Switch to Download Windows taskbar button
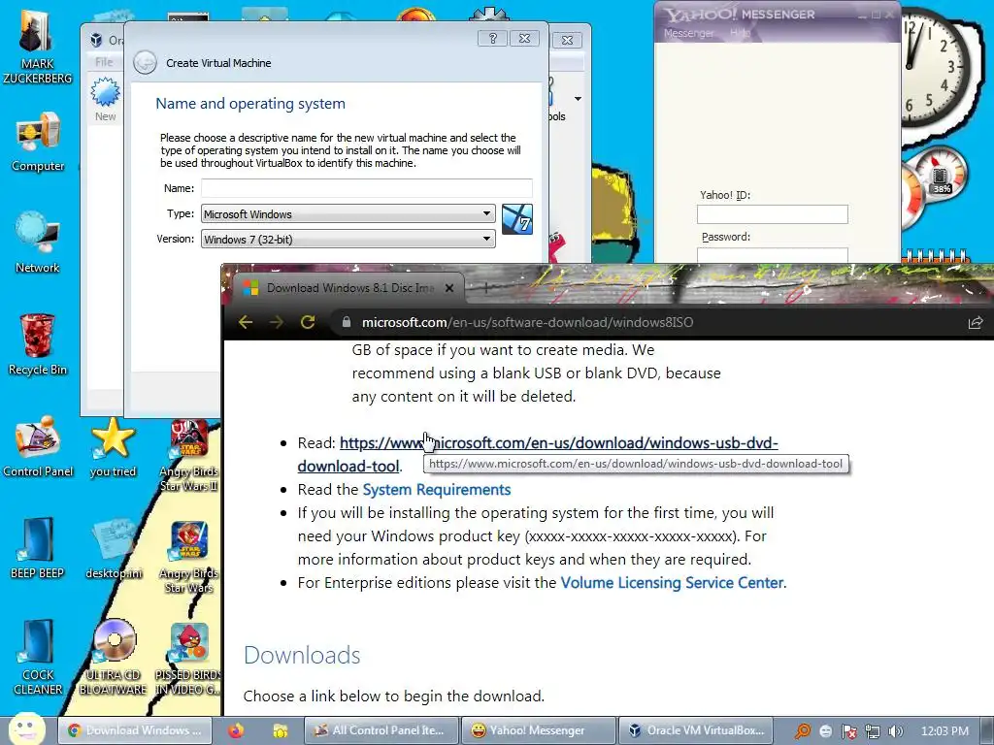The width and height of the screenshot is (994, 745). pyautogui.click(x=135, y=730)
